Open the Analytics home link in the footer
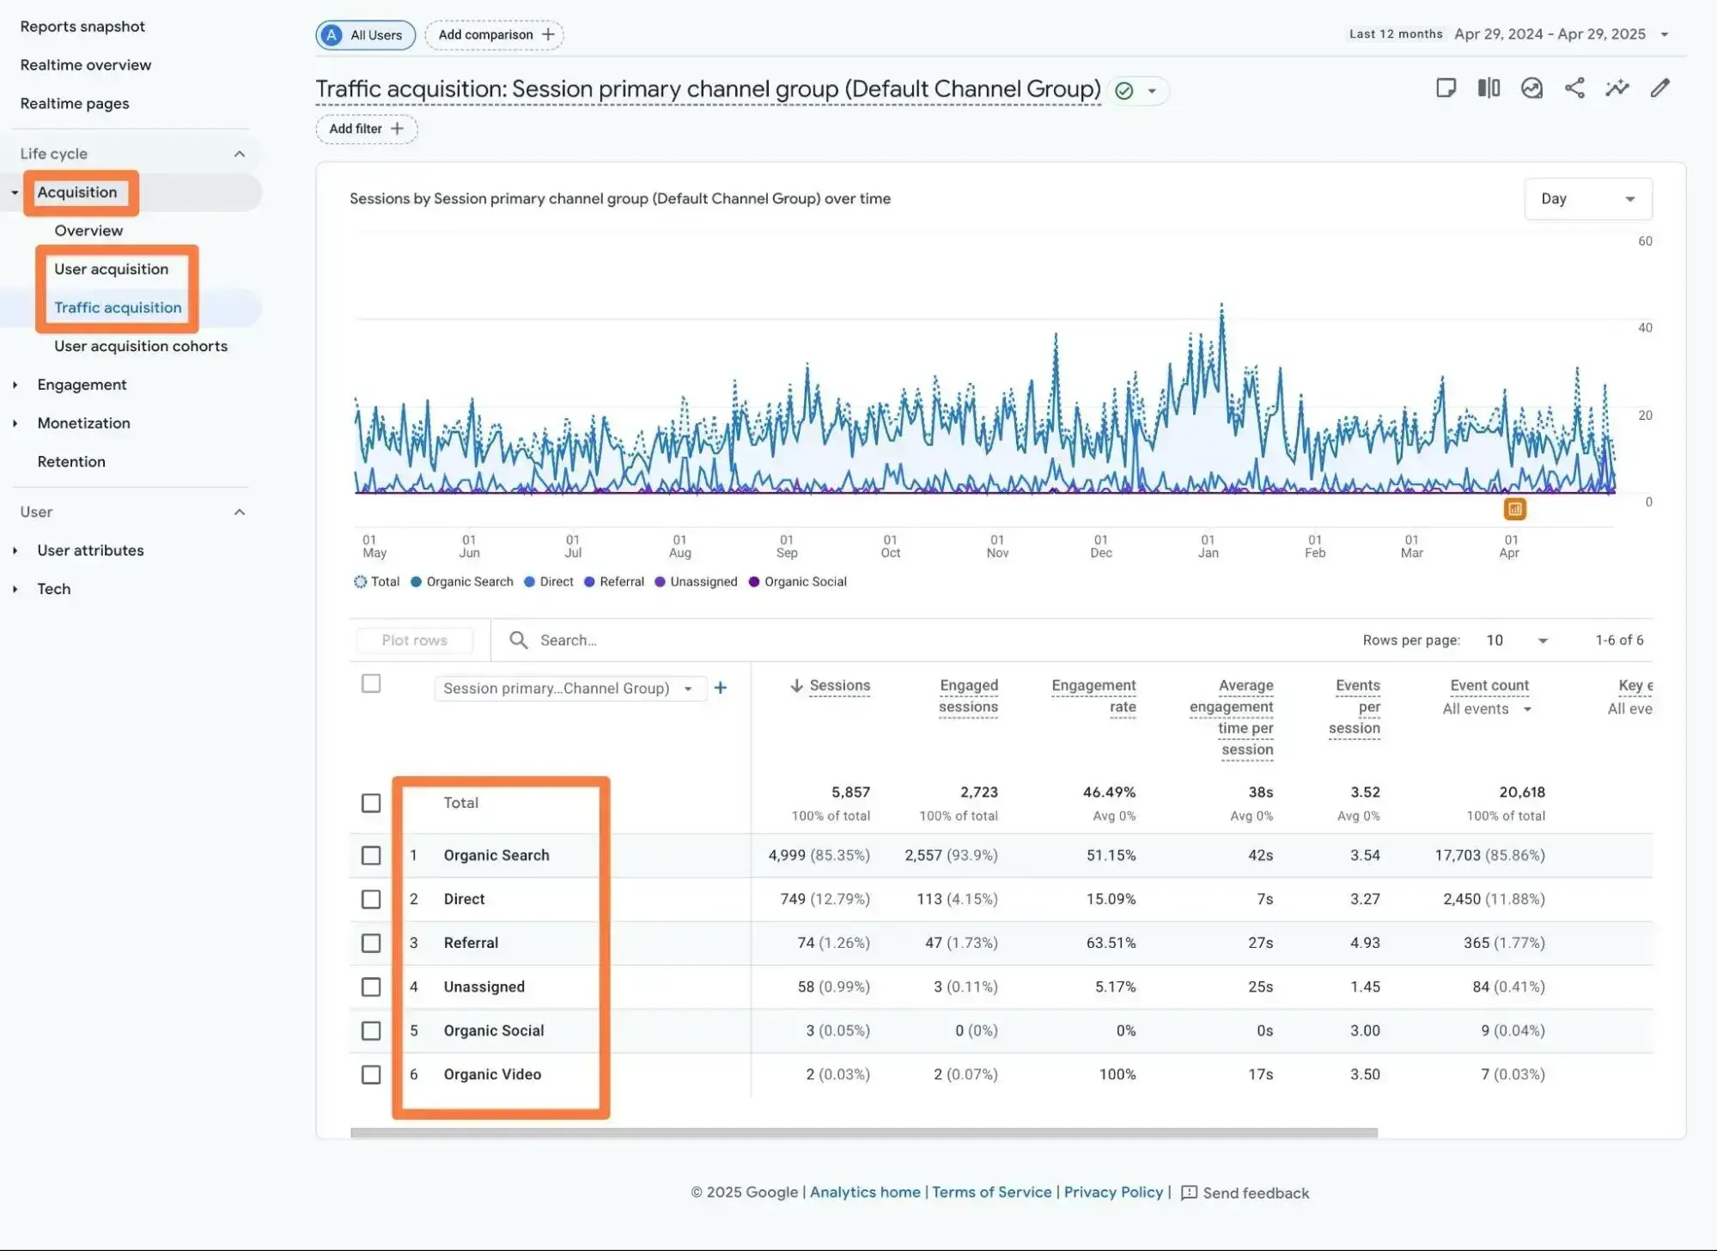The width and height of the screenshot is (1717, 1251). click(864, 1192)
